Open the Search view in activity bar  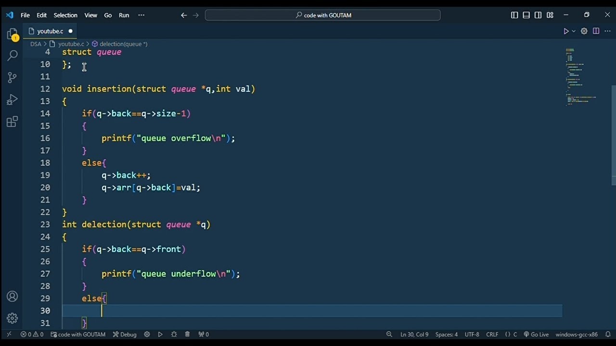[12, 55]
